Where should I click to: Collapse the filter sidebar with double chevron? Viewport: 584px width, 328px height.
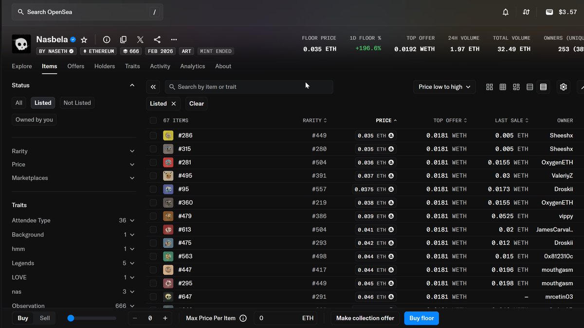coord(153,87)
